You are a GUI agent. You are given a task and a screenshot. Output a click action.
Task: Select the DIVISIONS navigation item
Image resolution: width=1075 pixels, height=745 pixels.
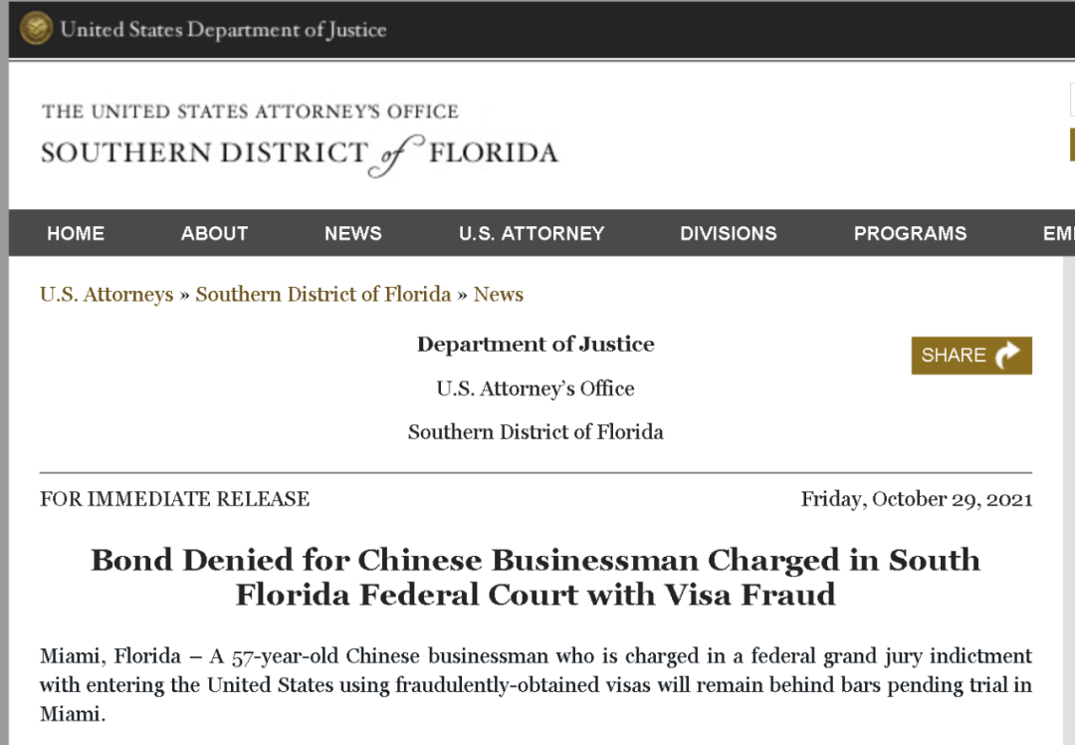point(729,233)
